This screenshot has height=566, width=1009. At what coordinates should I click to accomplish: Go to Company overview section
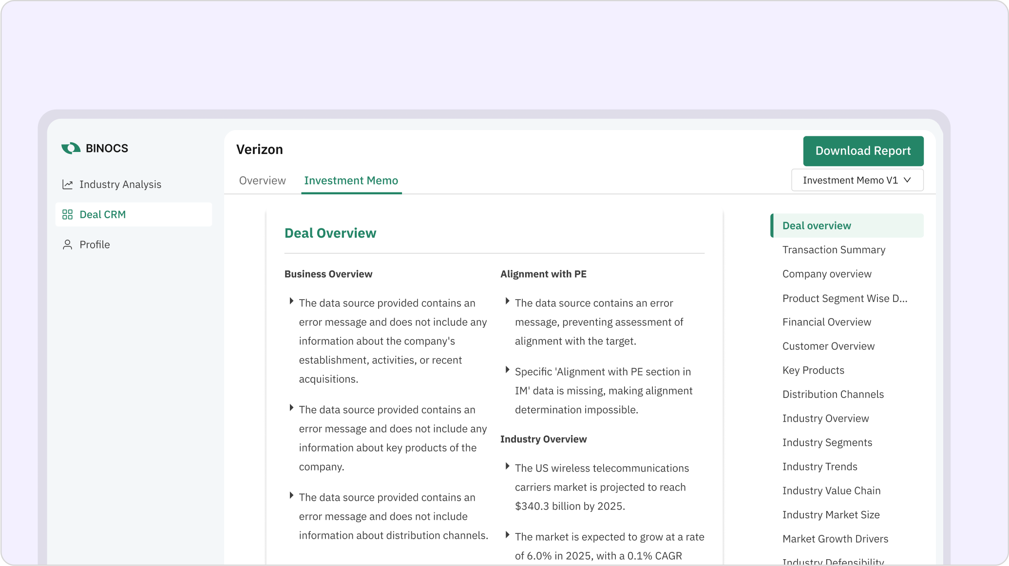827,274
